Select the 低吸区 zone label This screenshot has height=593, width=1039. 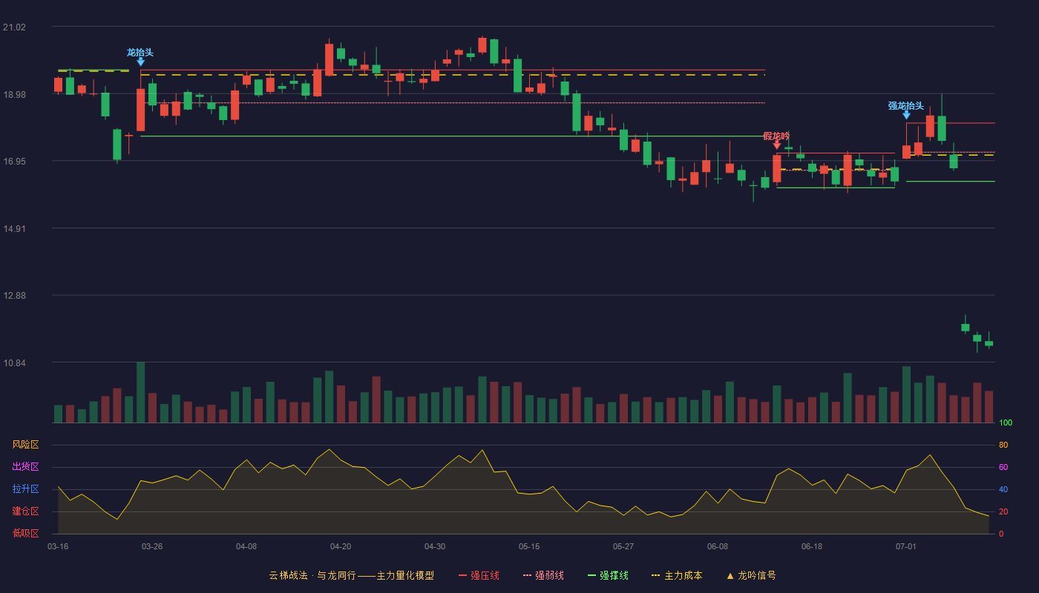26,533
